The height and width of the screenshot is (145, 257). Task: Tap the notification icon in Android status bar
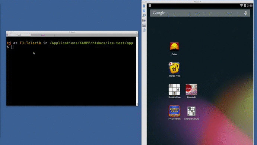150,6
